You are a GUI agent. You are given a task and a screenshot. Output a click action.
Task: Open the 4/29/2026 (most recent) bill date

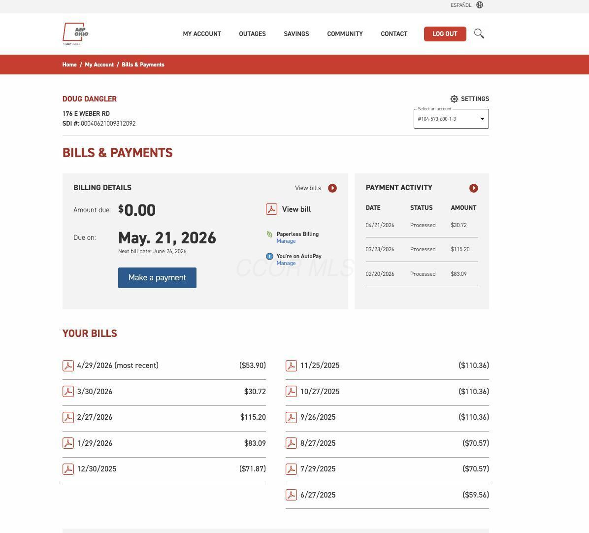tap(118, 366)
